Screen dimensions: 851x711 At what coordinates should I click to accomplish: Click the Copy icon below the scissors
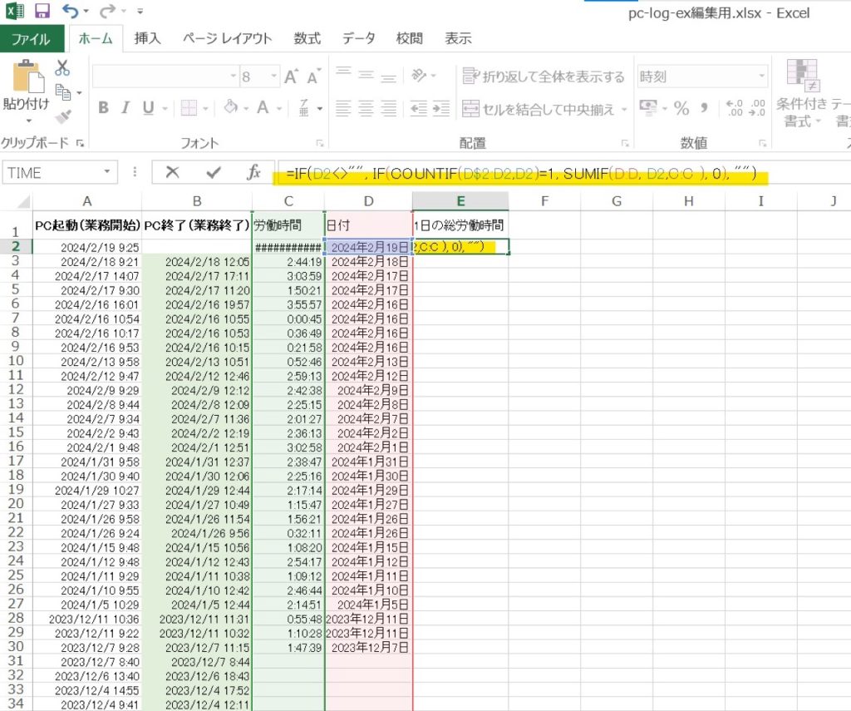[63, 93]
